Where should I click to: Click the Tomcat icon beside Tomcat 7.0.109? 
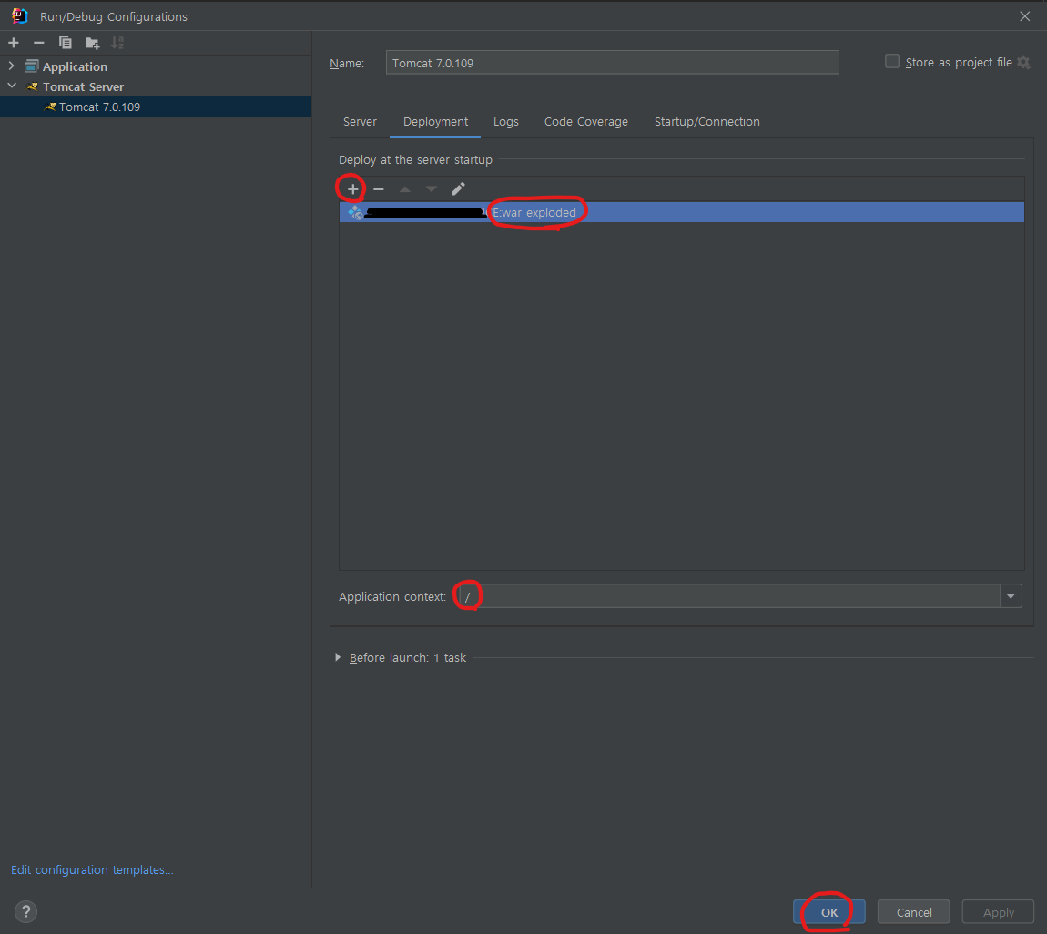[x=50, y=107]
